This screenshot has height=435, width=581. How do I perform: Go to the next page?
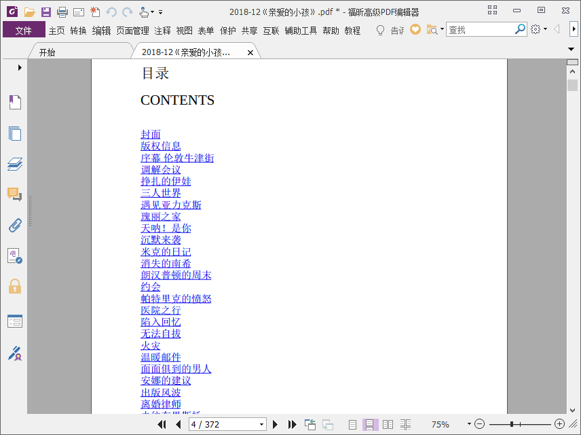click(x=275, y=424)
